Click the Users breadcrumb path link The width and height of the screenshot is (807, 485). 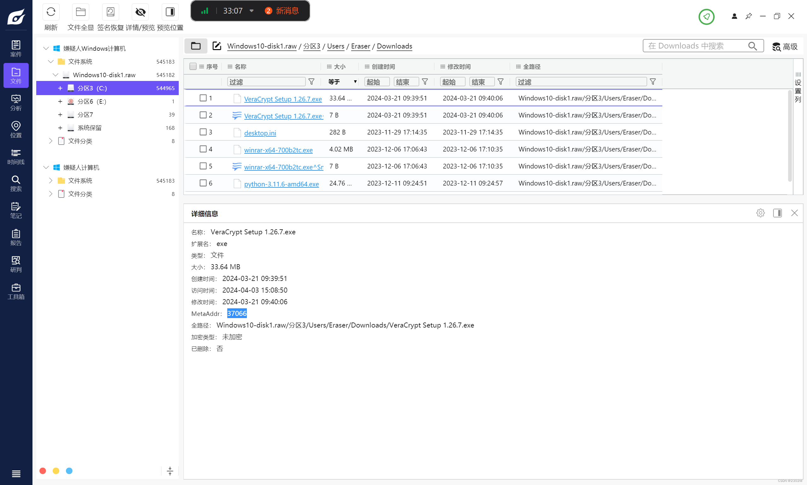(x=335, y=46)
